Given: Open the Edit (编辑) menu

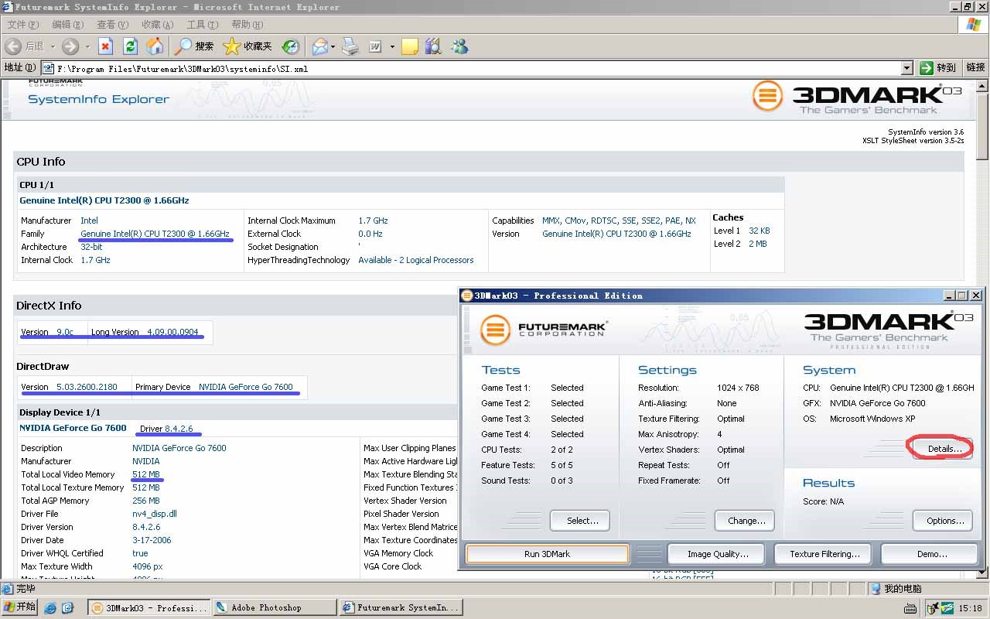Looking at the screenshot, I should [x=67, y=25].
